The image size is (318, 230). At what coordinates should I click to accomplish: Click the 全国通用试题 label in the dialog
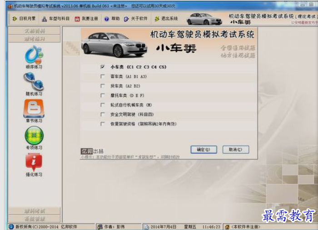[x=238, y=48]
